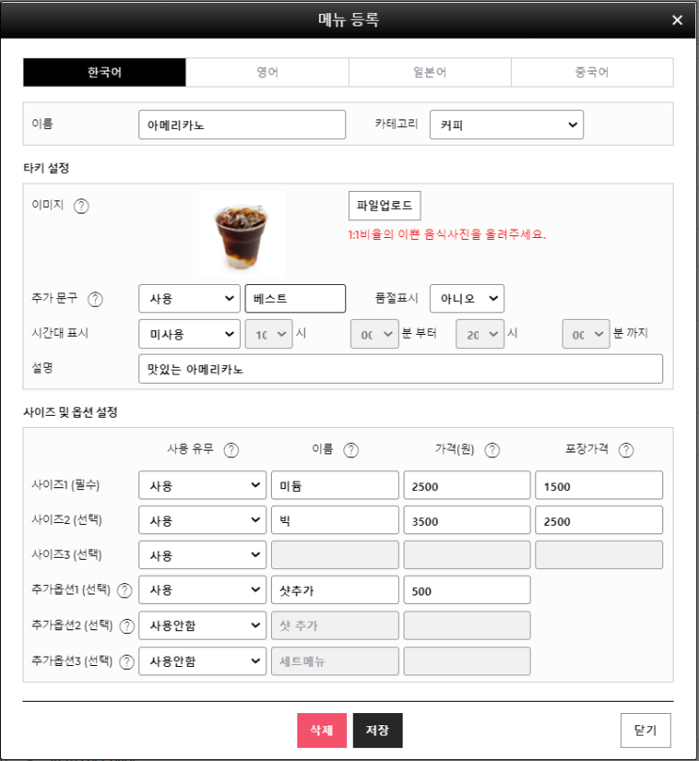This screenshot has width=699, height=761.
Task: Click help icon for 추가옵션1 (선택)
Action: pyautogui.click(x=125, y=591)
